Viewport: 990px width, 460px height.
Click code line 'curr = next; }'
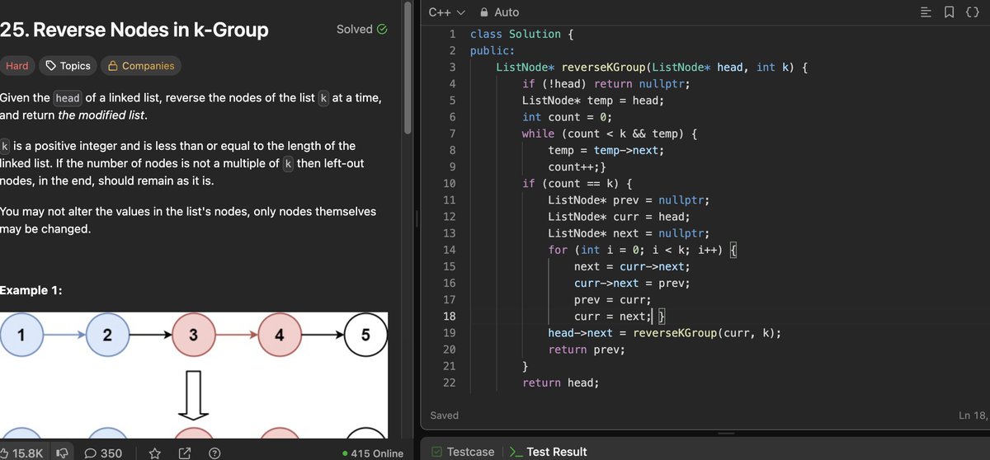click(x=620, y=316)
